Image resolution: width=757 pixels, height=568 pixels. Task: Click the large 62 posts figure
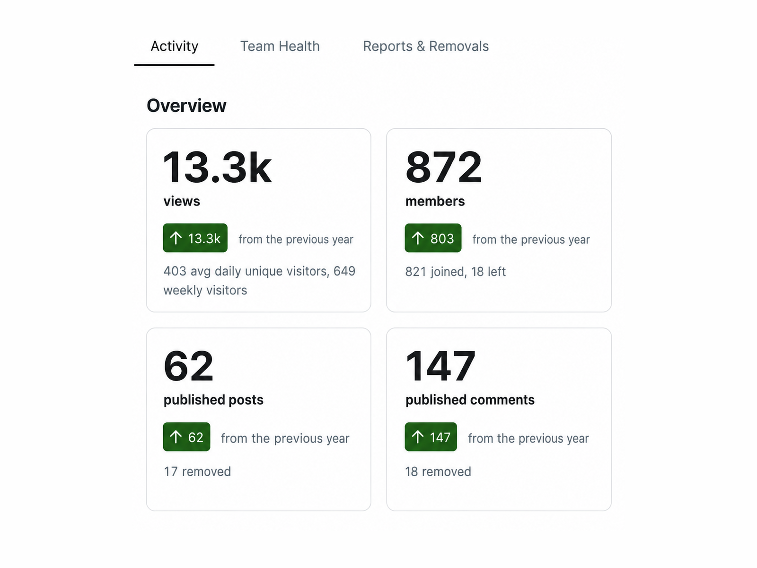pyautogui.click(x=188, y=366)
